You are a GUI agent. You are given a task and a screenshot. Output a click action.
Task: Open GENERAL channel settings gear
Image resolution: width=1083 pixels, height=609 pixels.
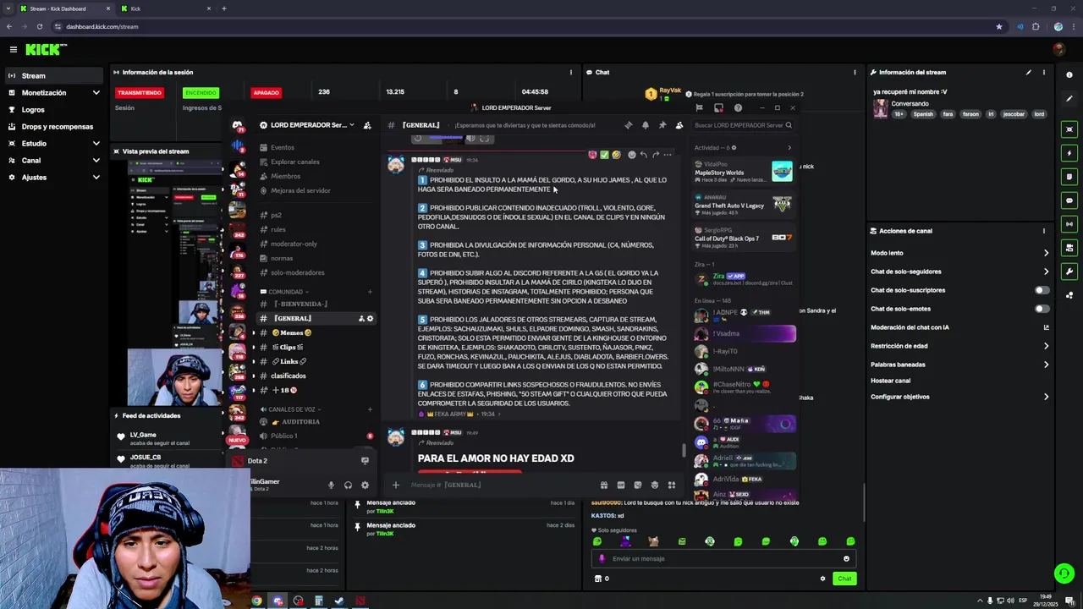[370, 318]
